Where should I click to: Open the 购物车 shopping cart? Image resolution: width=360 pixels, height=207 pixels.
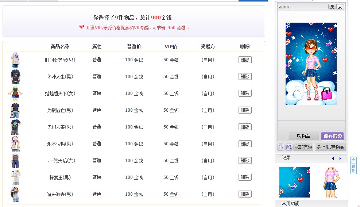(x=303, y=136)
